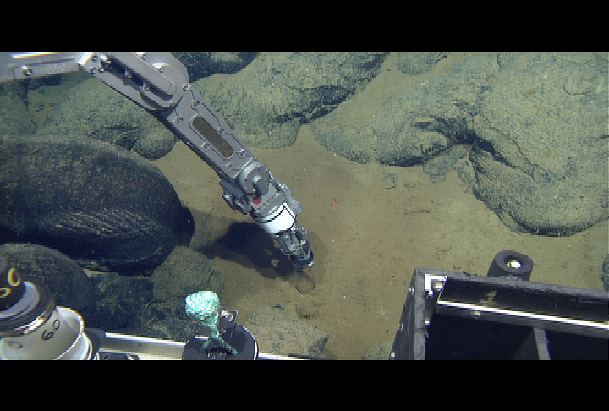Click the white wrist band on manipulator arm

[x=278, y=221]
